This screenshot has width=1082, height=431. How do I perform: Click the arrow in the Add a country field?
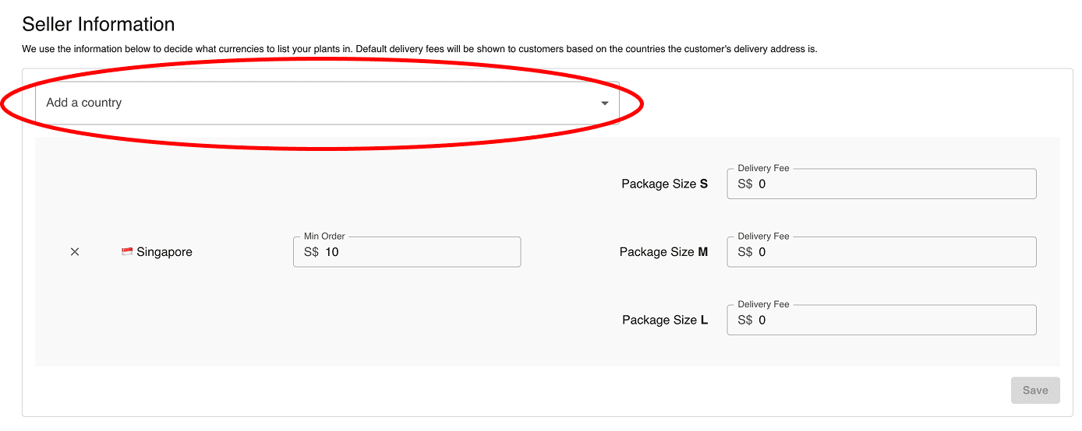click(604, 103)
